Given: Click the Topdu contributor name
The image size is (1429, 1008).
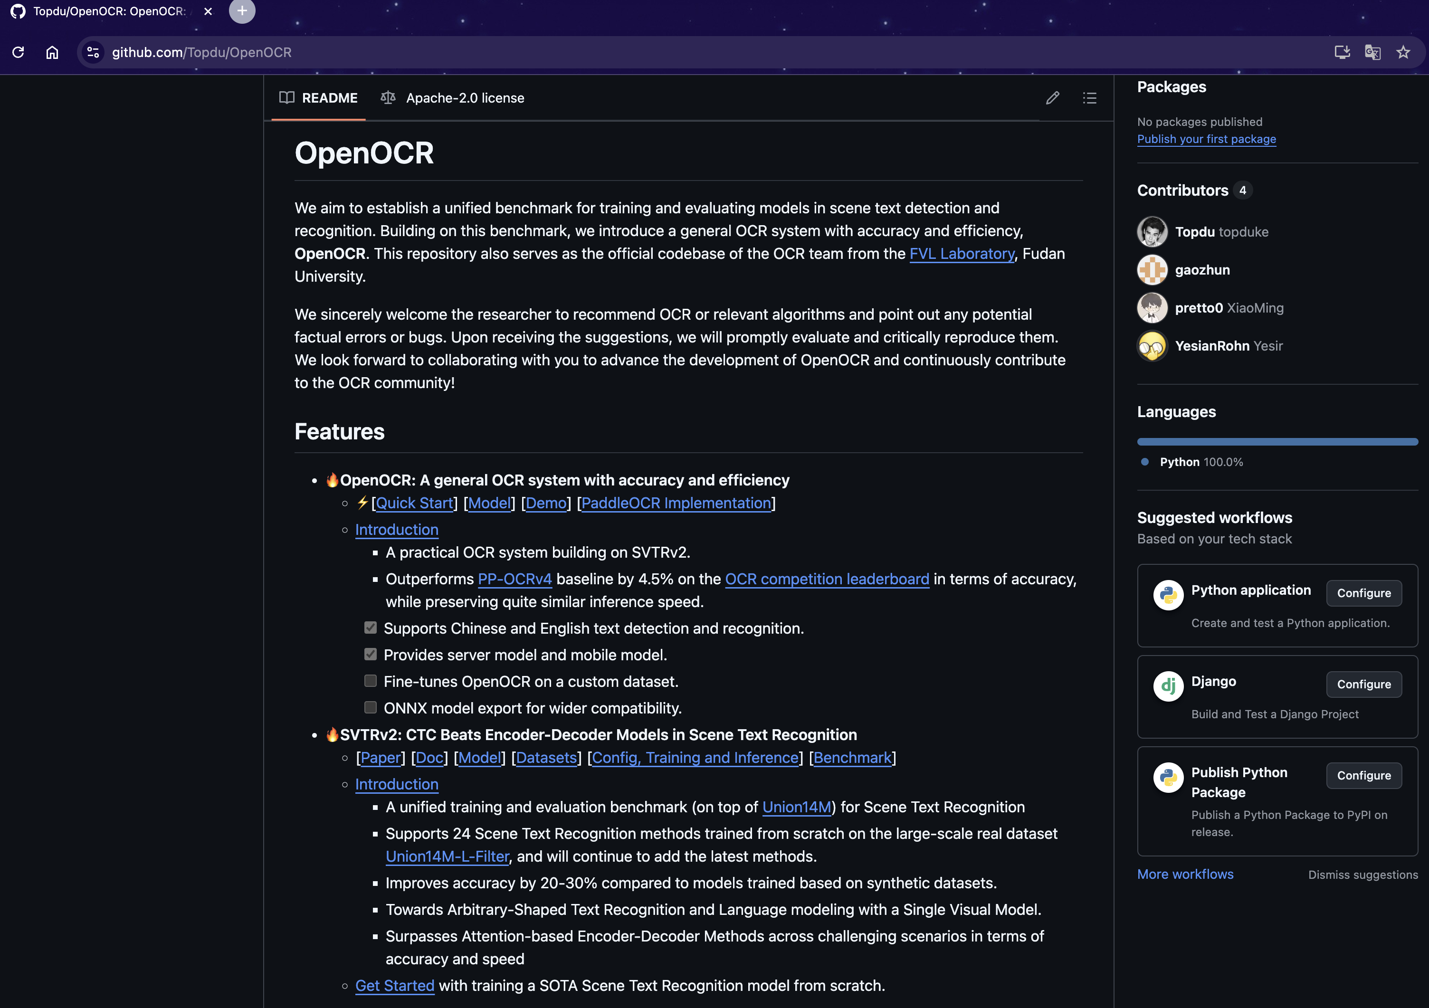Looking at the screenshot, I should pos(1194,231).
